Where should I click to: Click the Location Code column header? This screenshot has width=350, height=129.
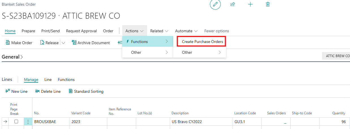coord(245,113)
